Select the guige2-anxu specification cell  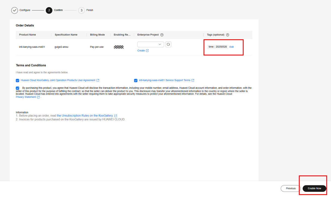tap(61, 47)
